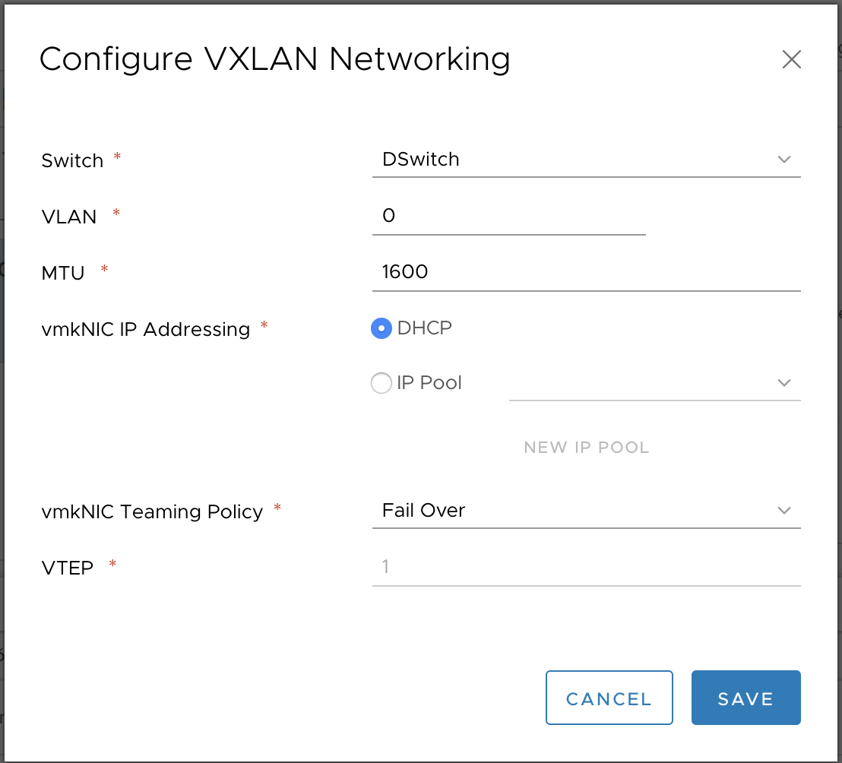Click into the VLAN input field
The image size is (842, 763).
[x=508, y=216]
